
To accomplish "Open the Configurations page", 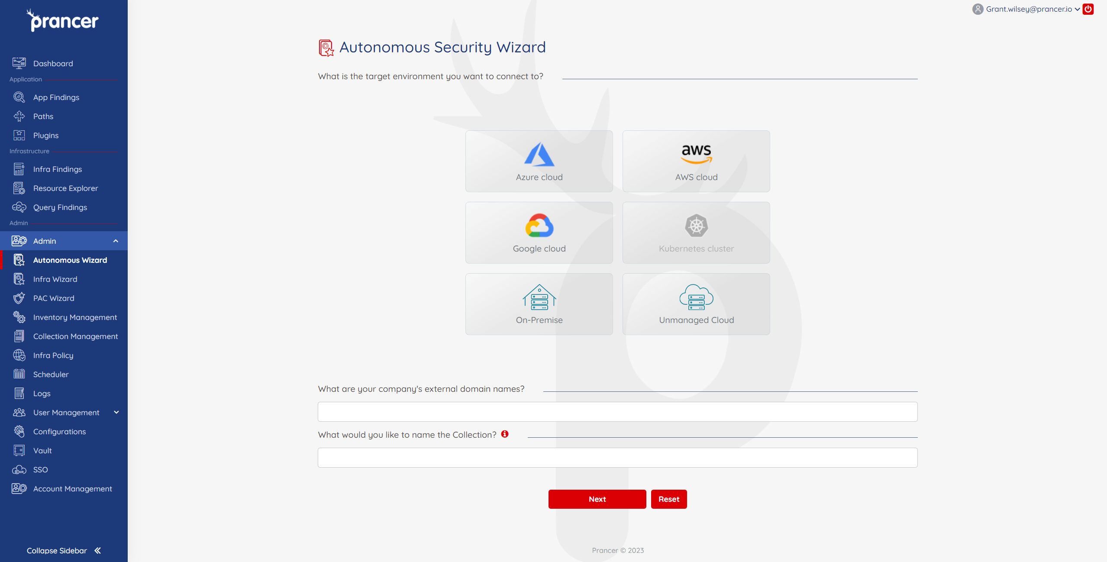I will click(60, 431).
